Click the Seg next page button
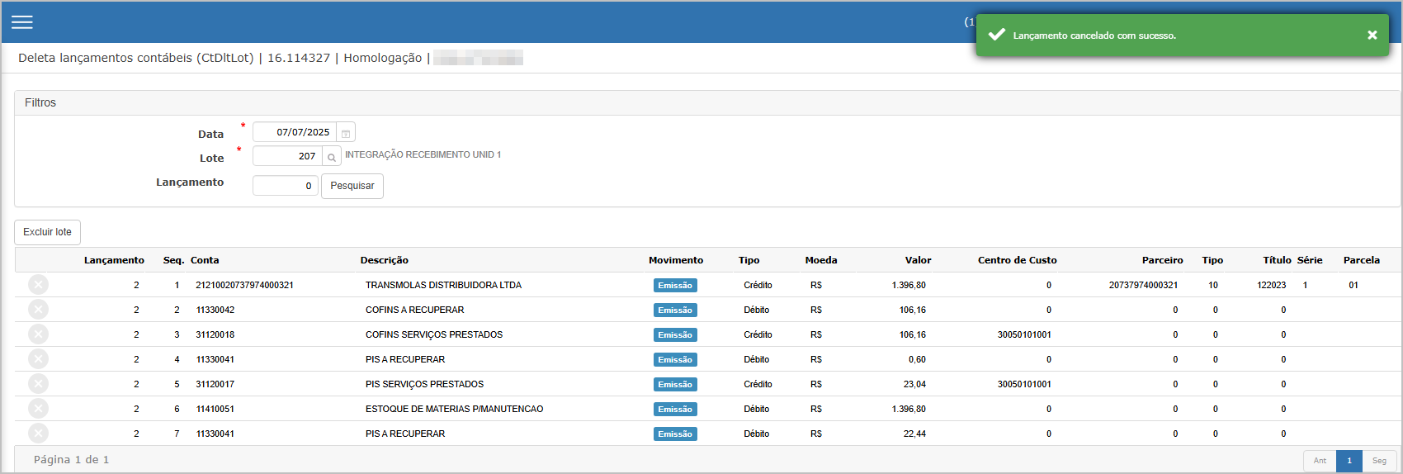 tap(1379, 461)
